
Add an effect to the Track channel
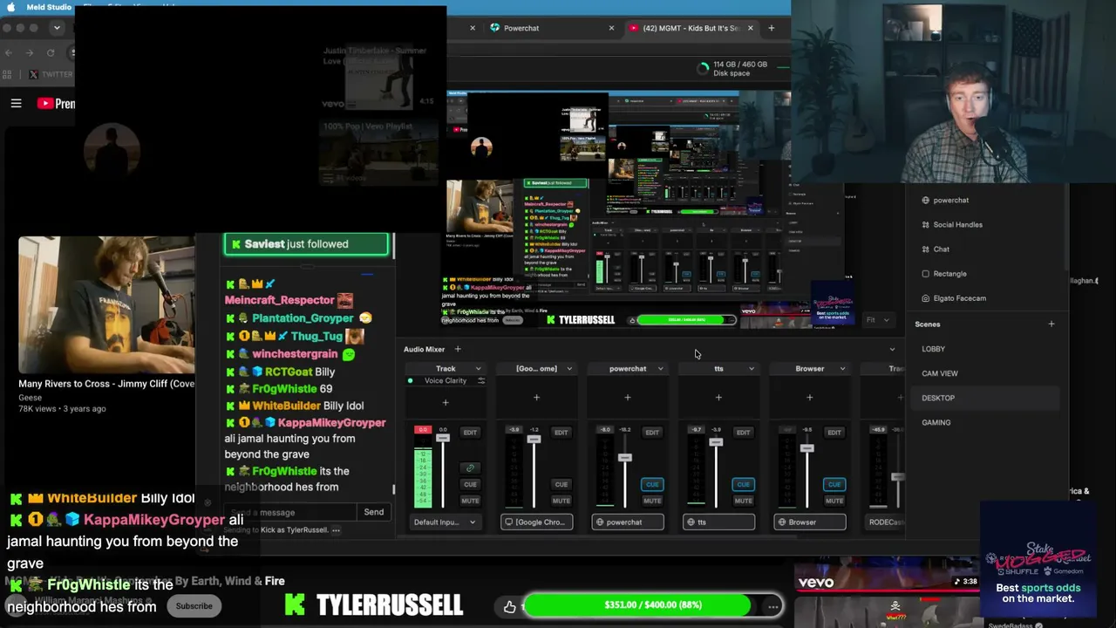click(446, 402)
